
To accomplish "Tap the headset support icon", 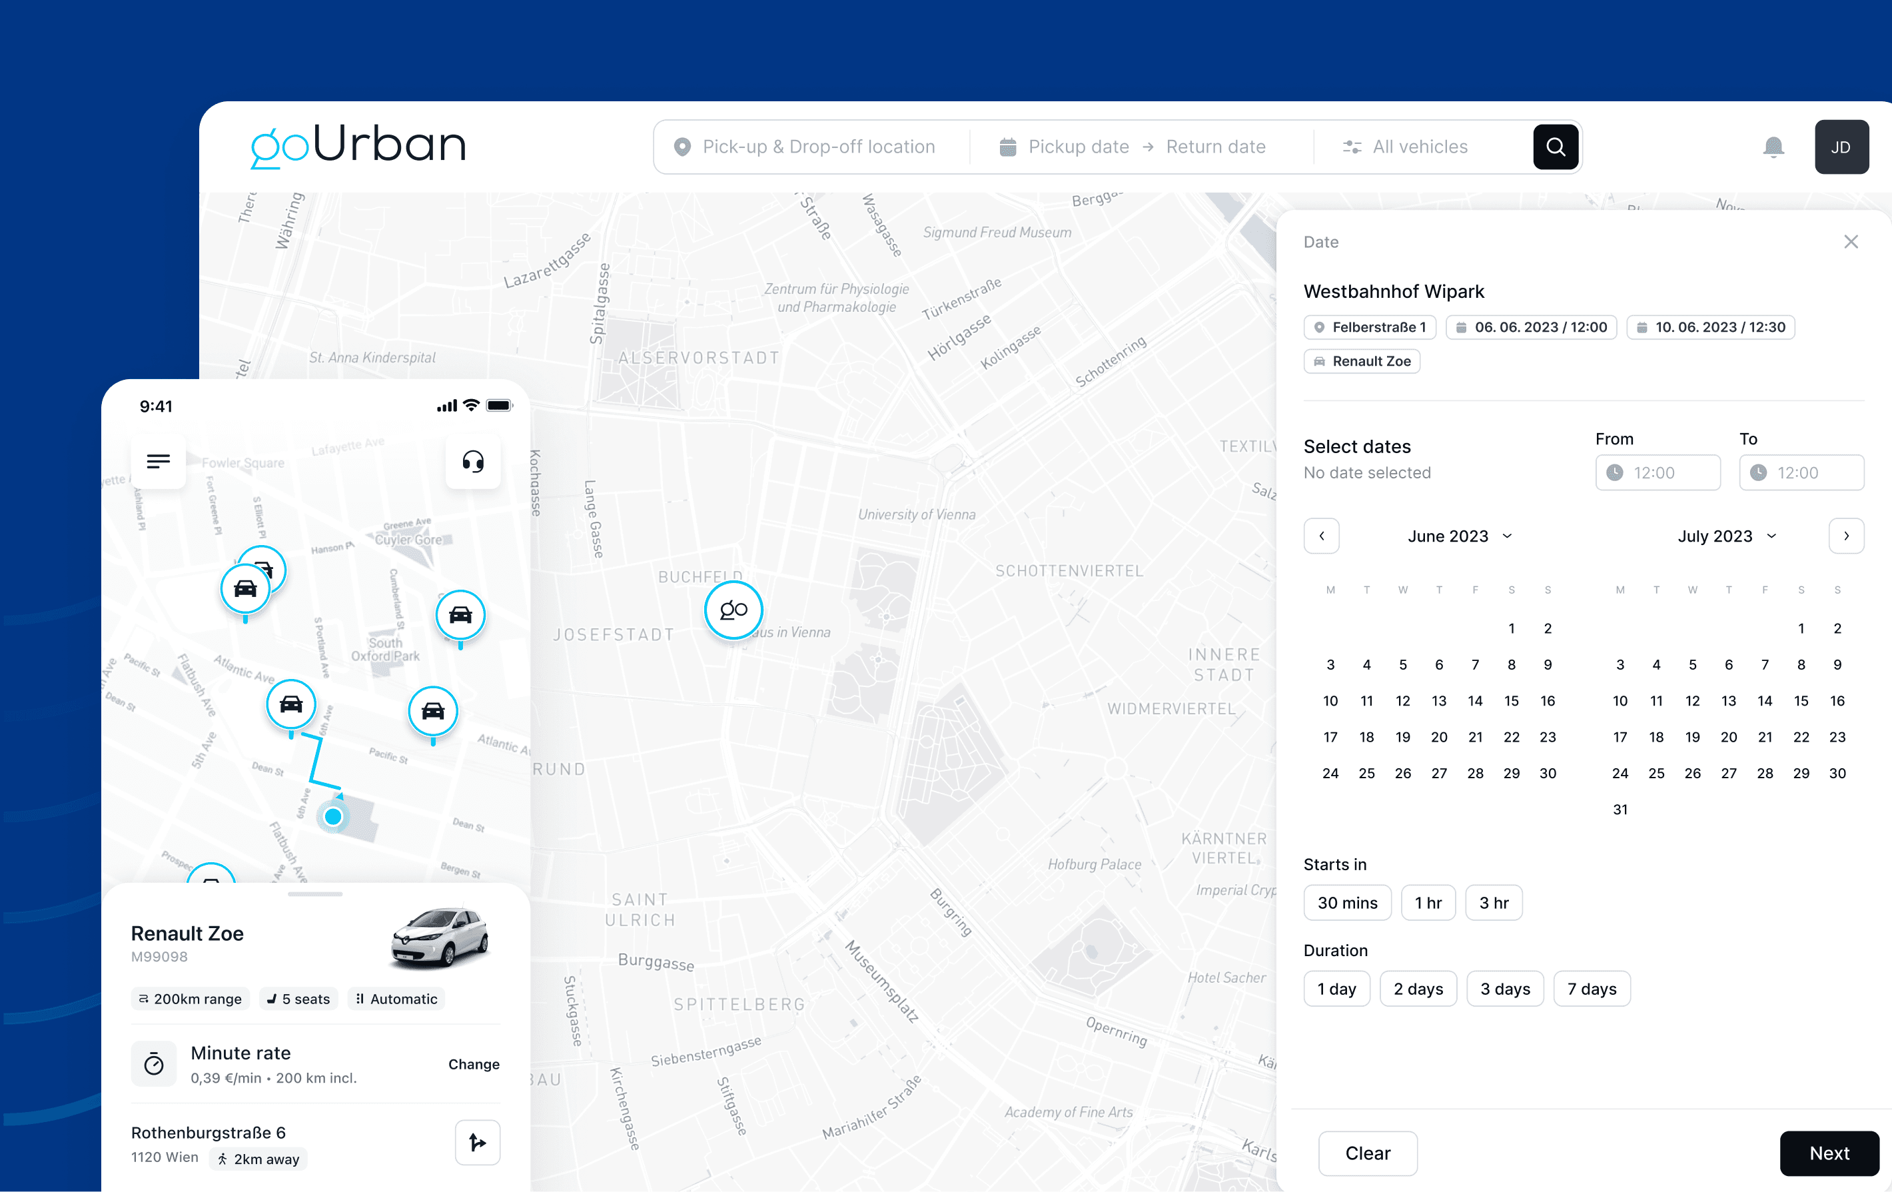I will [x=473, y=461].
